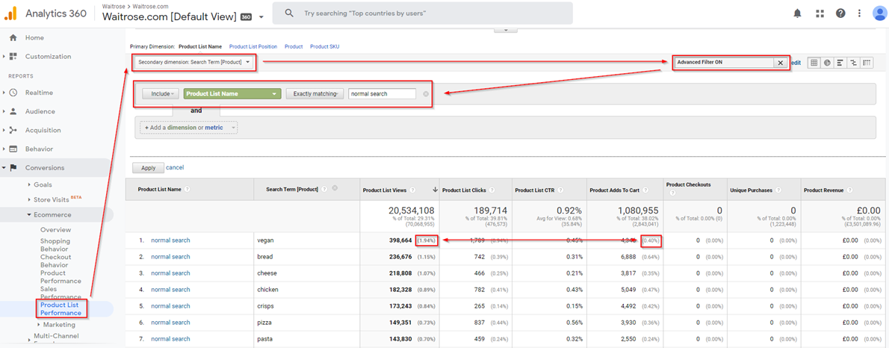Viewport: 889px width, 348px height.
Task: Show help for Product List Clicks
Action: coord(492,190)
